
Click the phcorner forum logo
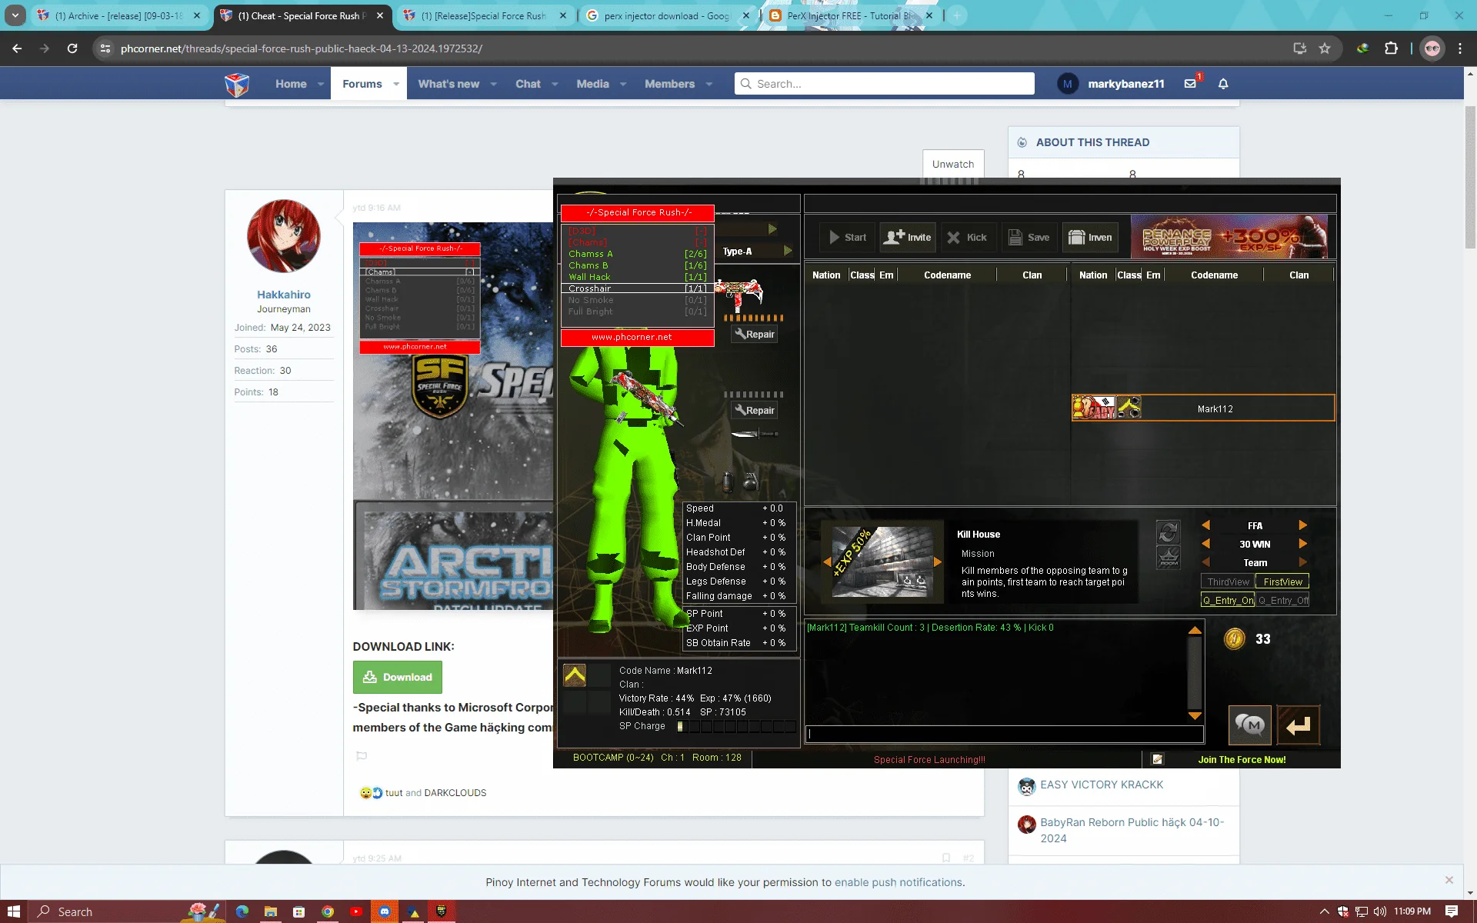[x=237, y=84]
